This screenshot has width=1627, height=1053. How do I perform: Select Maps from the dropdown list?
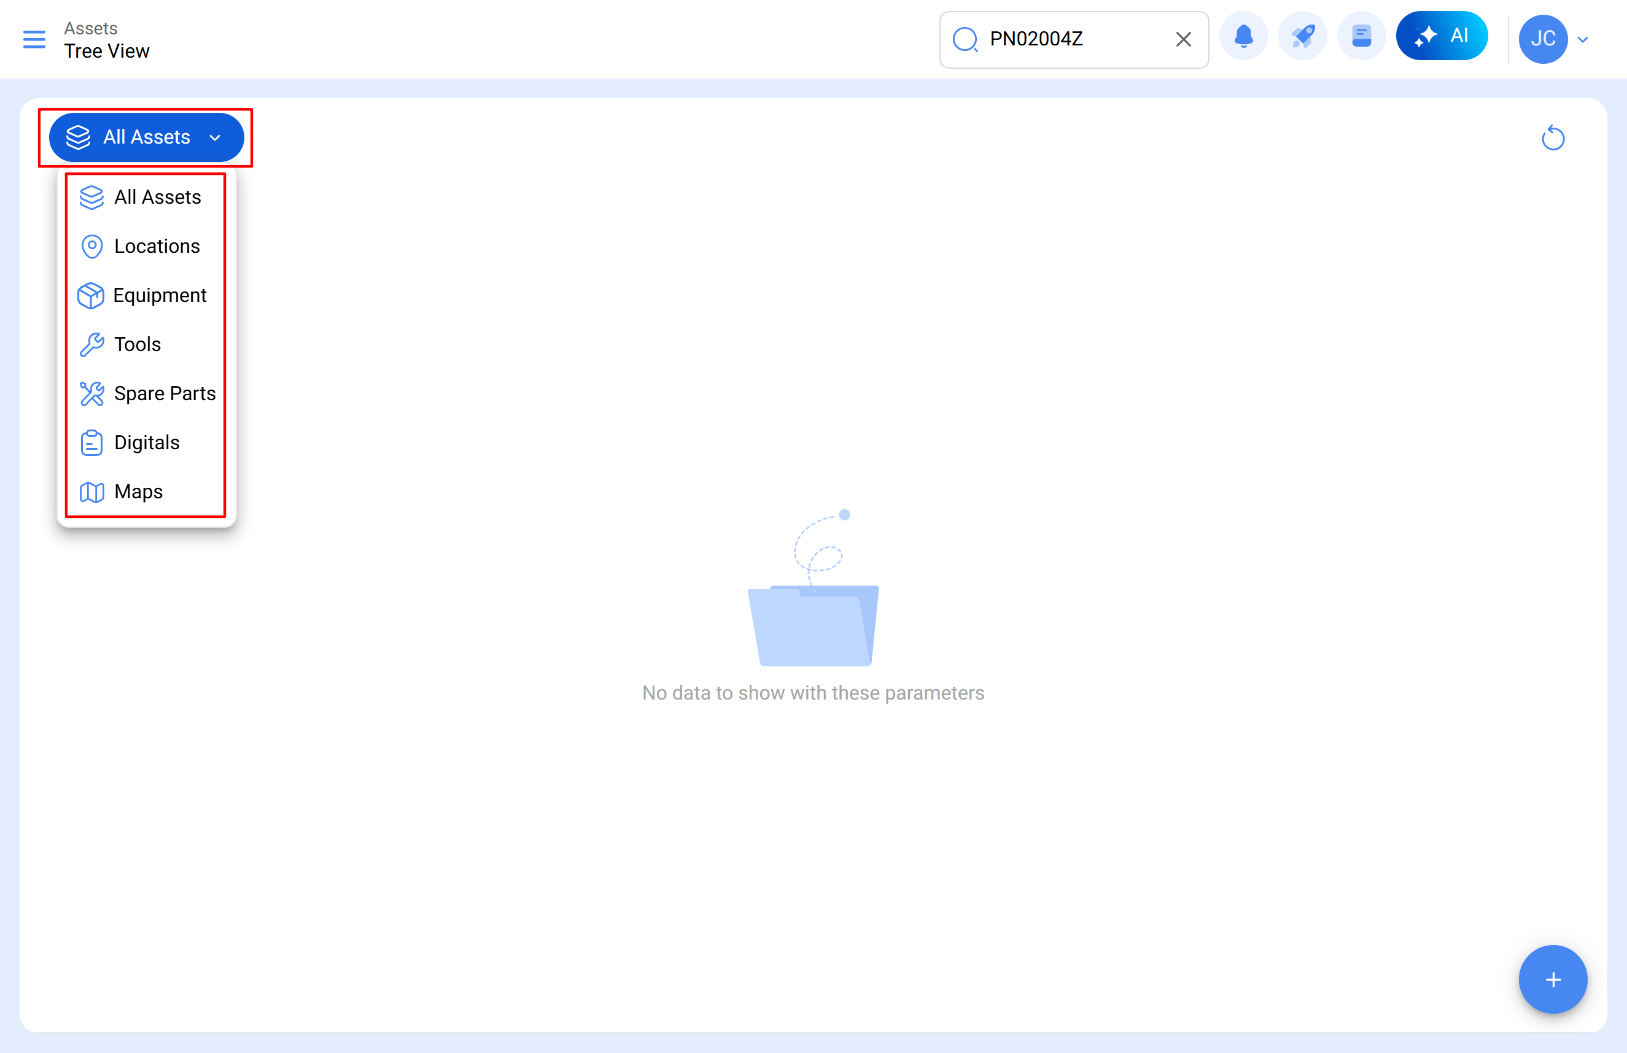138,492
